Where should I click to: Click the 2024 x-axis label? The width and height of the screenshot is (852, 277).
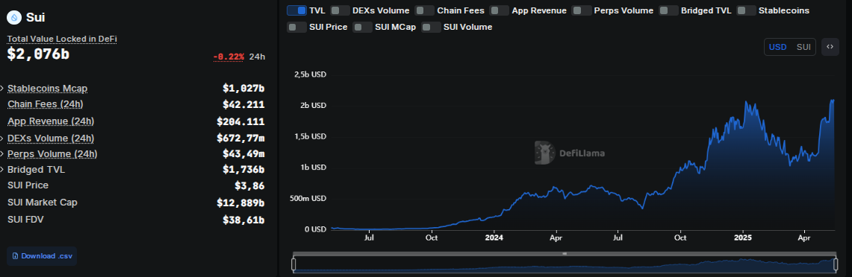coord(494,238)
